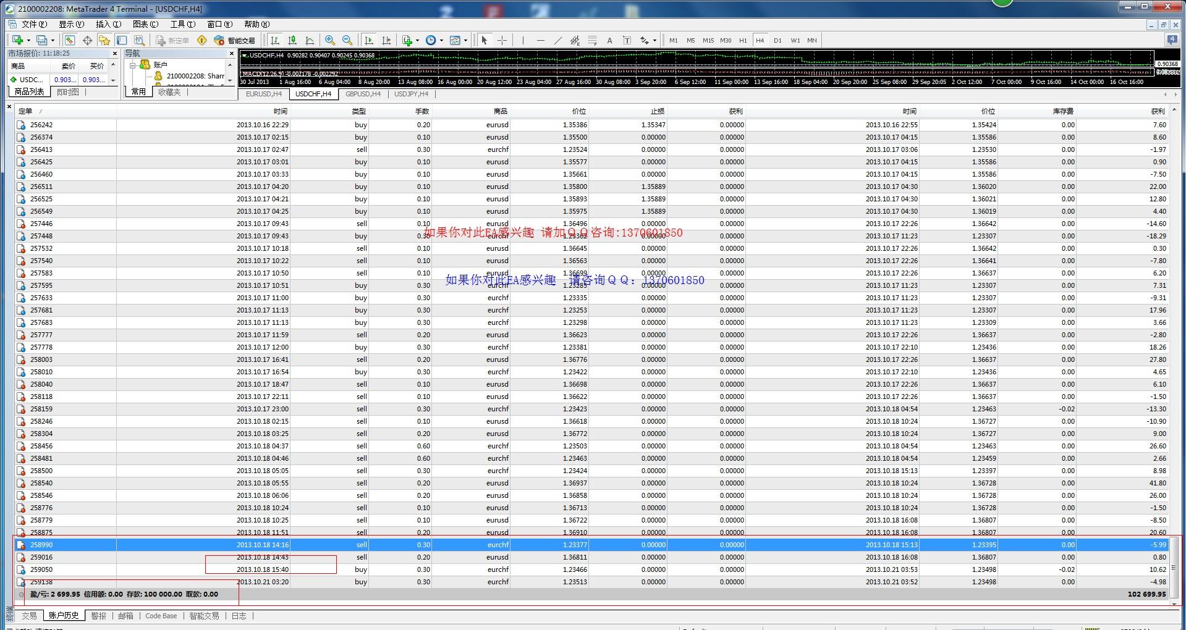The width and height of the screenshot is (1186, 630).
Task: Switch chart to line chart icon
Action: click(310, 40)
